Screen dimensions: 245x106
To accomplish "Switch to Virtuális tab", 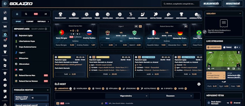I will coord(42,21).
